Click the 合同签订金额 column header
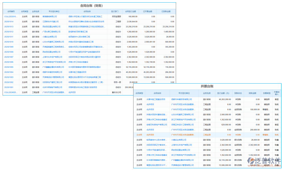The width and height of the screenshot is (284, 170). (x=131, y=12)
